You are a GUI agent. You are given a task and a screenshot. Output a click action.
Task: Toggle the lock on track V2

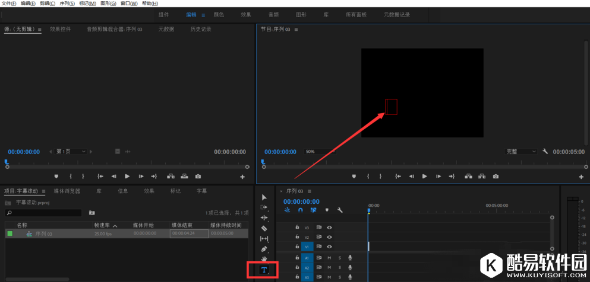(297, 237)
